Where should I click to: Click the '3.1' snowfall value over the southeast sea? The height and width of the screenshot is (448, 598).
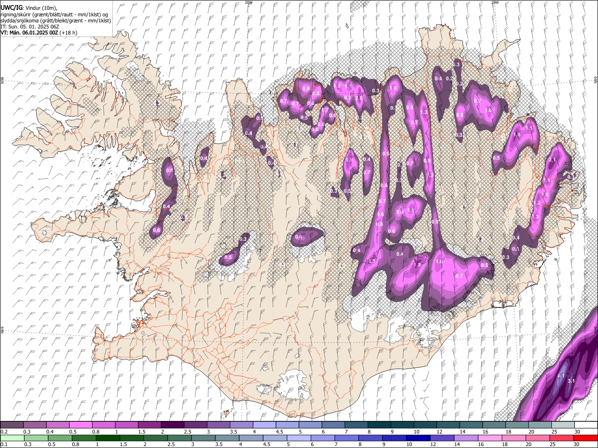(x=571, y=381)
